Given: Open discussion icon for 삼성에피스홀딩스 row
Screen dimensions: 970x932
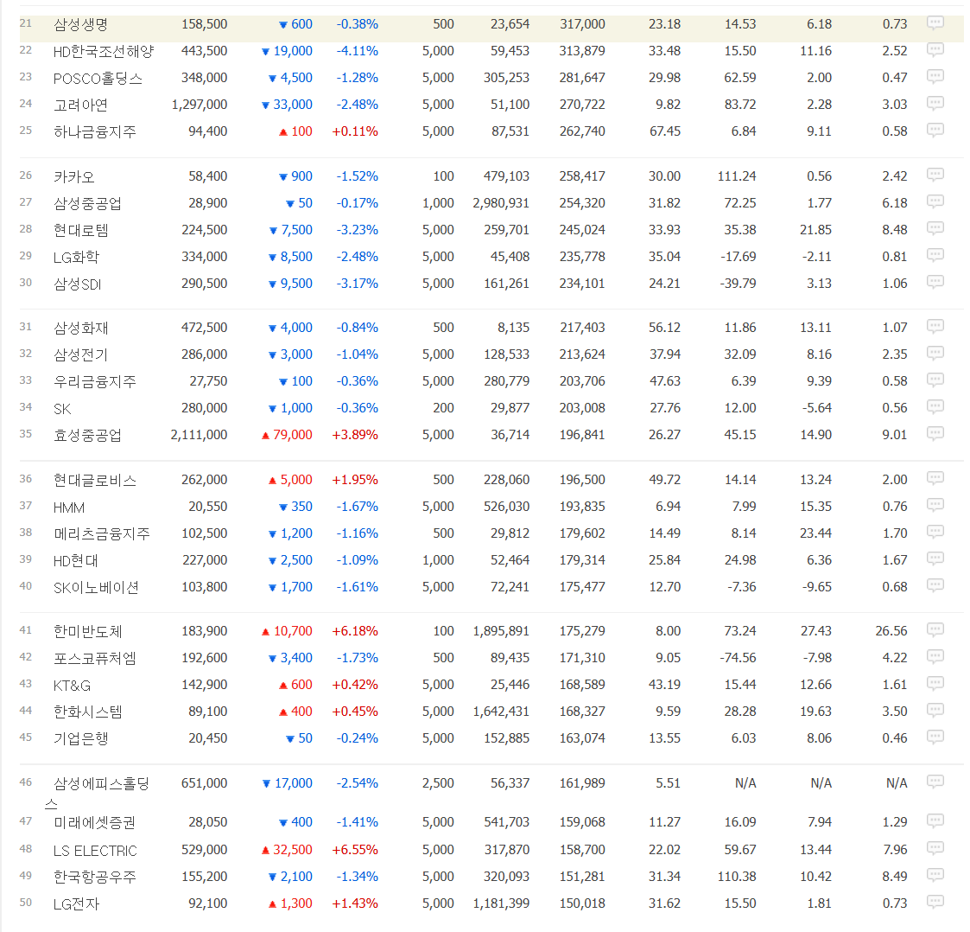Looking at the screenshot, I should (x=935, y=782).
